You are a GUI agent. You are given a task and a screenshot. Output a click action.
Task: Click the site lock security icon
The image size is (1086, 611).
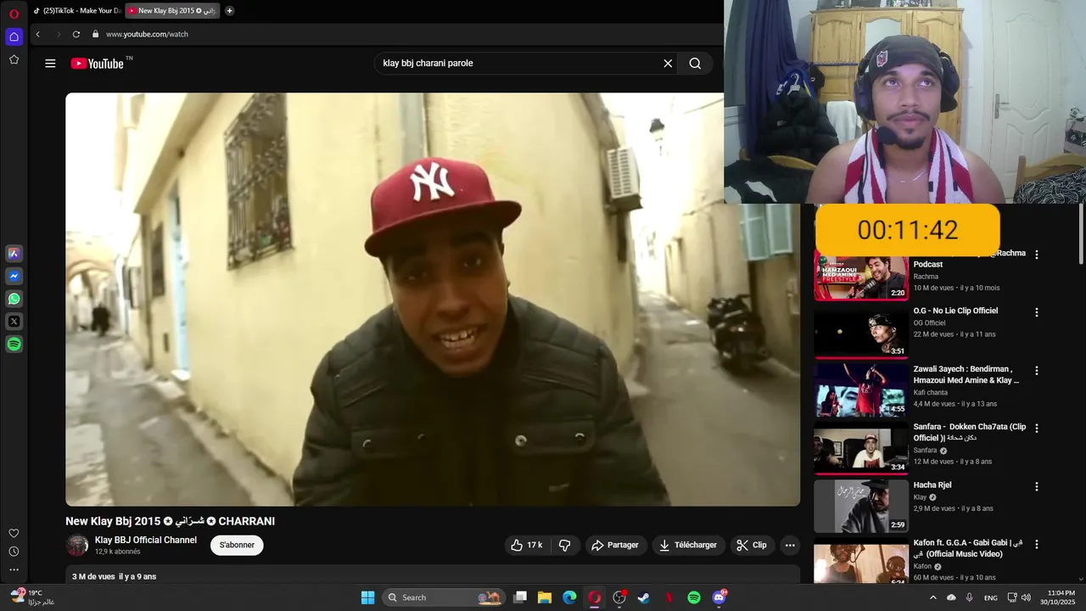(x=95, y=34)
